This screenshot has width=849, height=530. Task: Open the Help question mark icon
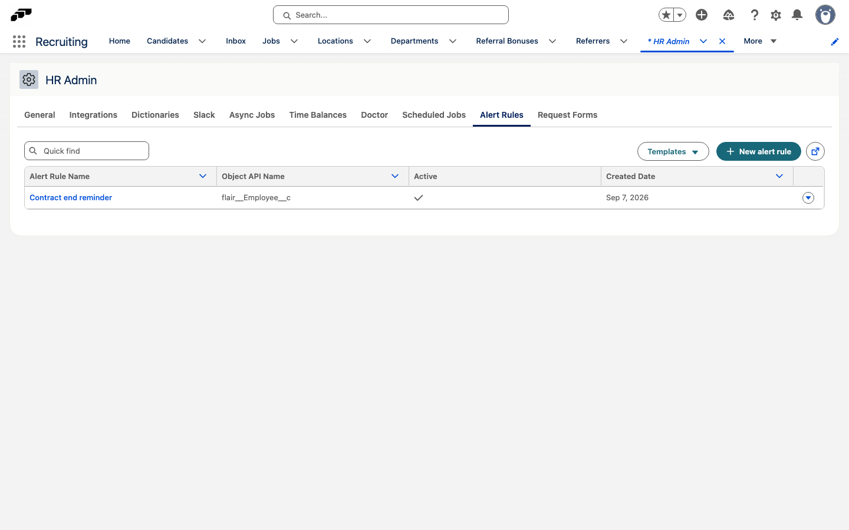click(x=754, y=15)
